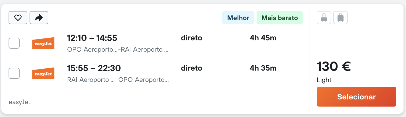
Task: Tick the checkbox for the 15:55 flight
Action: (14, 73)
